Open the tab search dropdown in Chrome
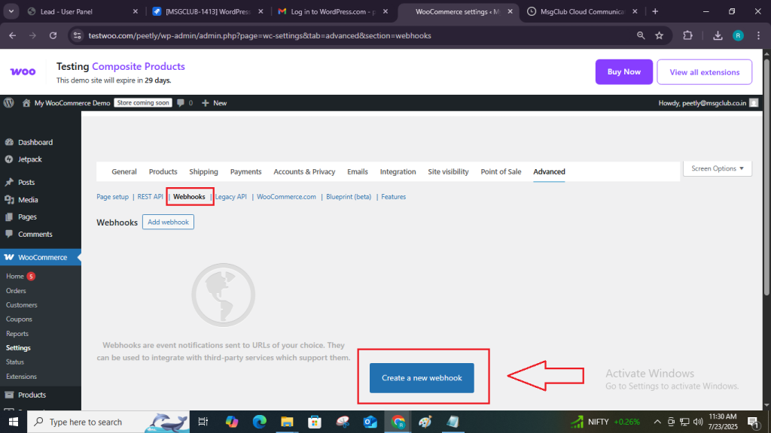The width and height of the screenshot is (771, 433). 11,11
